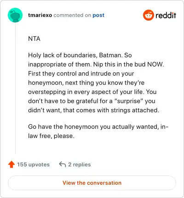Open the tmariexo user profile link
The width and height of the screenshot is (184, 198).
40,15
